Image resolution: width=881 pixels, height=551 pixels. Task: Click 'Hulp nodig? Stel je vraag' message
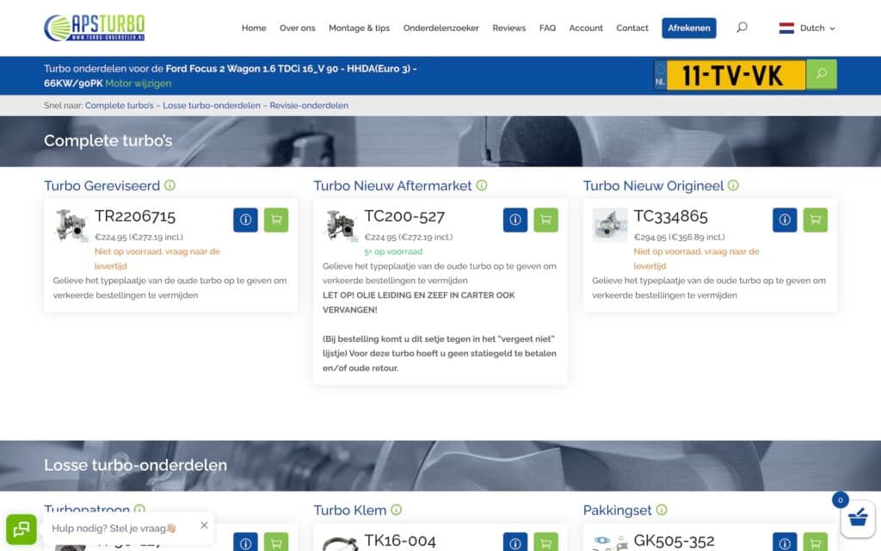pyautogui.click(x=114, y=528)
